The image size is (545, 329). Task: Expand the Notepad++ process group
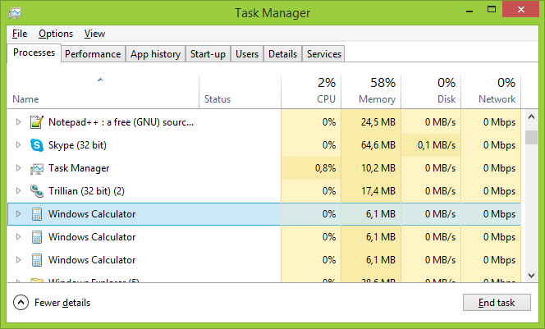tap(19, 122)
